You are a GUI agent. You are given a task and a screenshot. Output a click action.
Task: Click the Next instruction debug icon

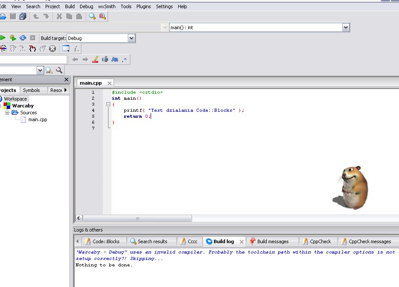[23, 49]
